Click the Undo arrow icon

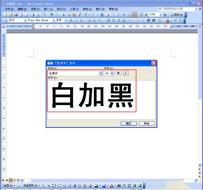tap(85, 15)
